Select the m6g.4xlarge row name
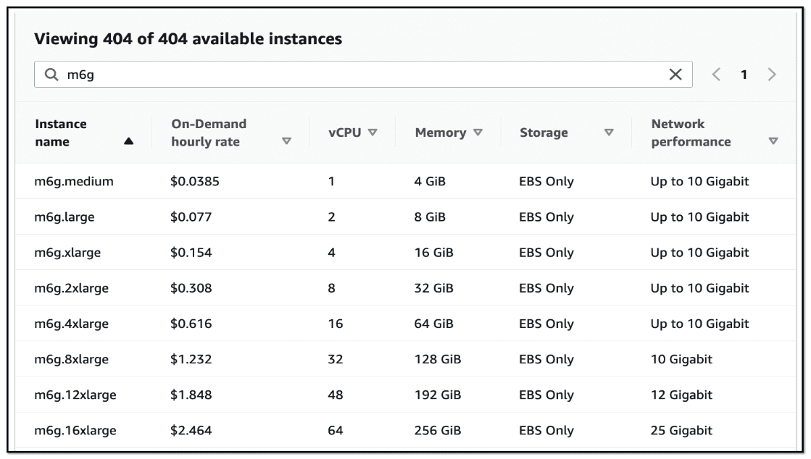811x459 pixels. pyautogui.click(x=71, y=324)
